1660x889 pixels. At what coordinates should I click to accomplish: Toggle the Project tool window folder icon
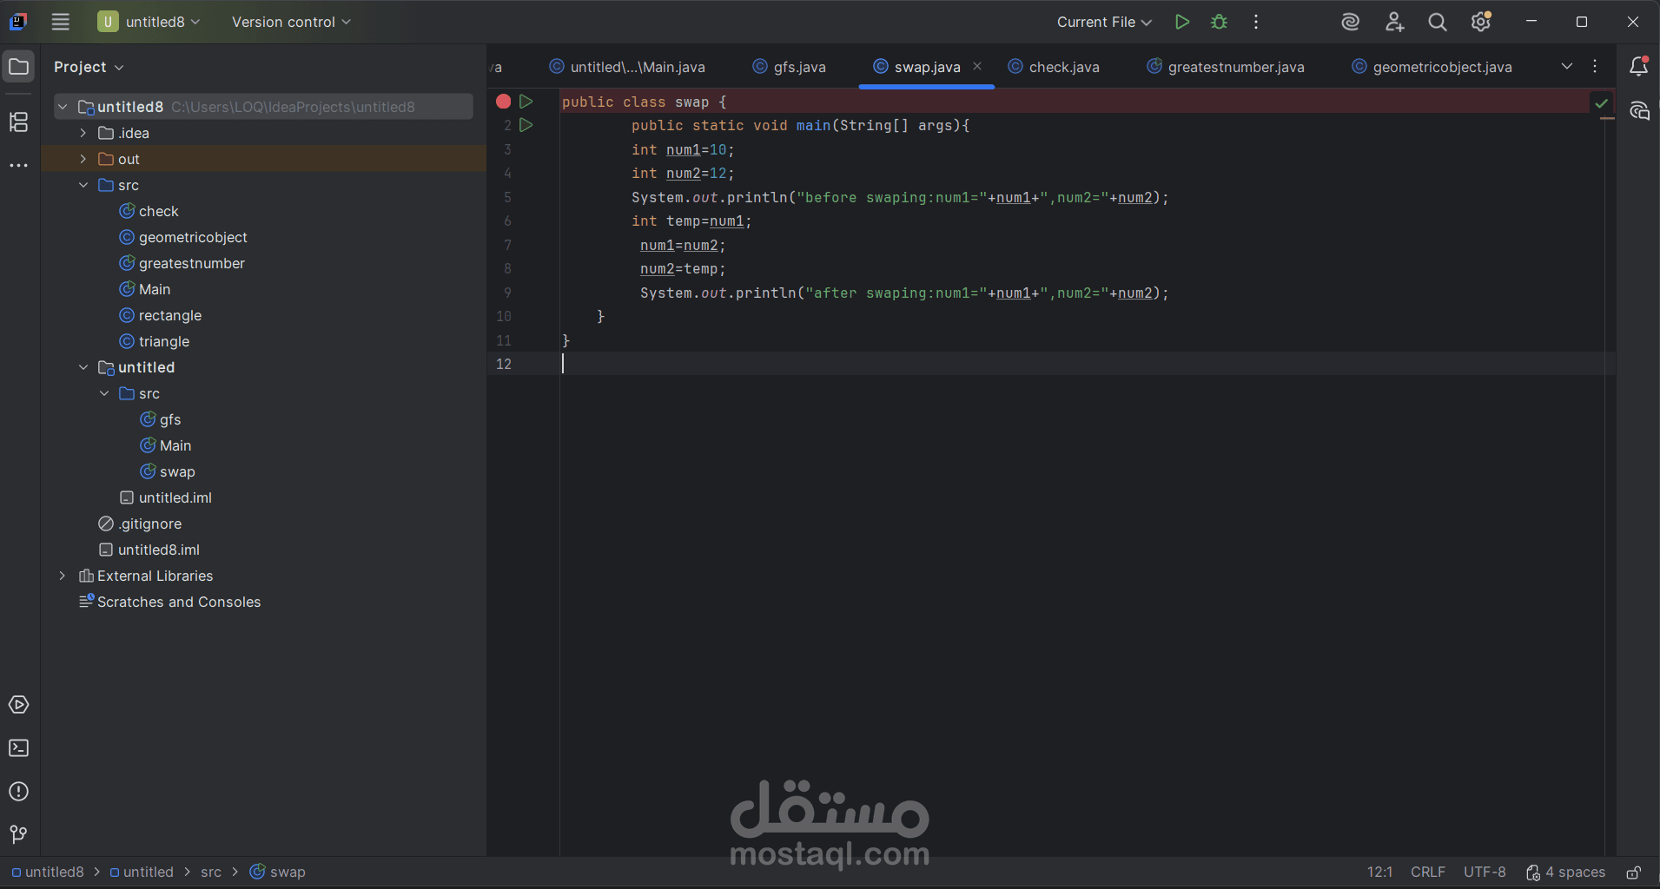(18, 67)
